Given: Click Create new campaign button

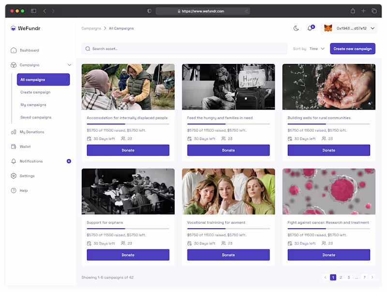Looking at the screenshot, I should click(x=353, y=48).
